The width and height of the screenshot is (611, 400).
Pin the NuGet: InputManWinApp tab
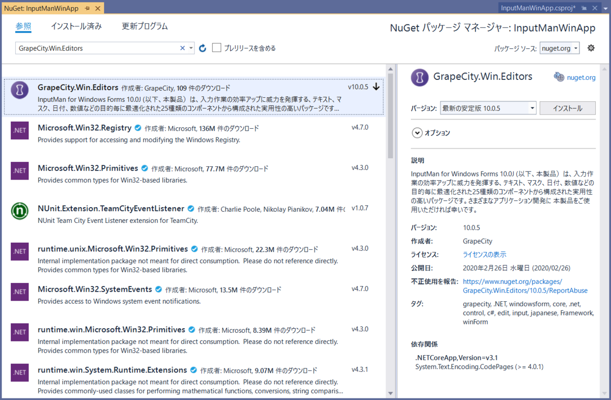coord(88,9)
